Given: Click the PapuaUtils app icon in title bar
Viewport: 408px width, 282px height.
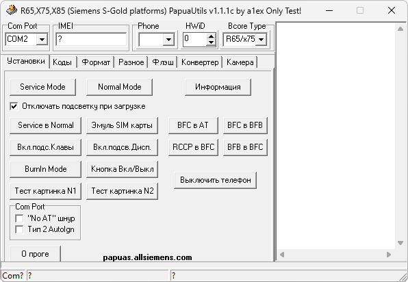Looking at the screenshot, I should (12, 10).
